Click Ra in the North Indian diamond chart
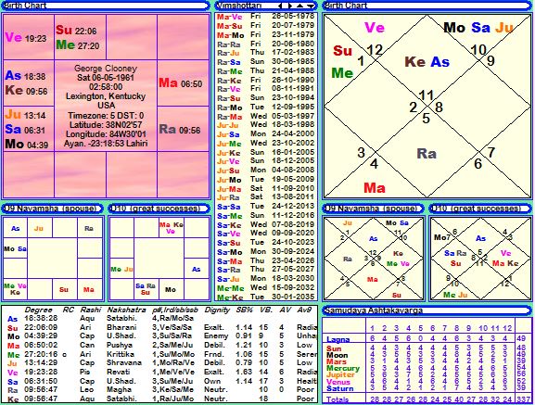This screenshot has height=405, width=535. tap(427, 154)
